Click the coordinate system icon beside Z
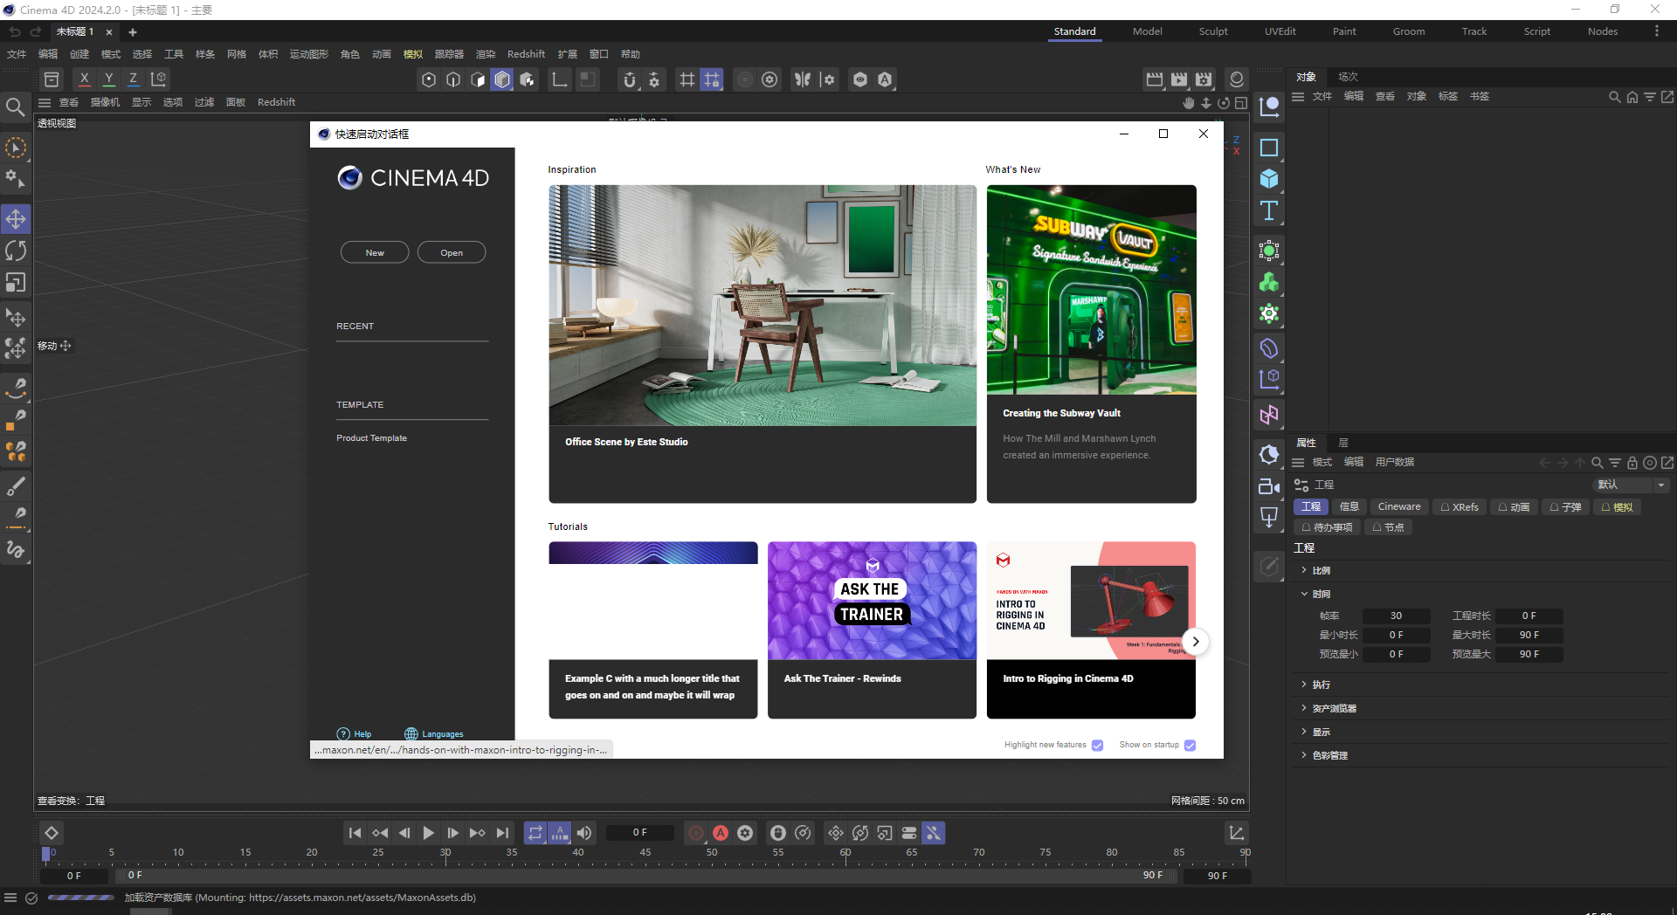 point(158,79)
